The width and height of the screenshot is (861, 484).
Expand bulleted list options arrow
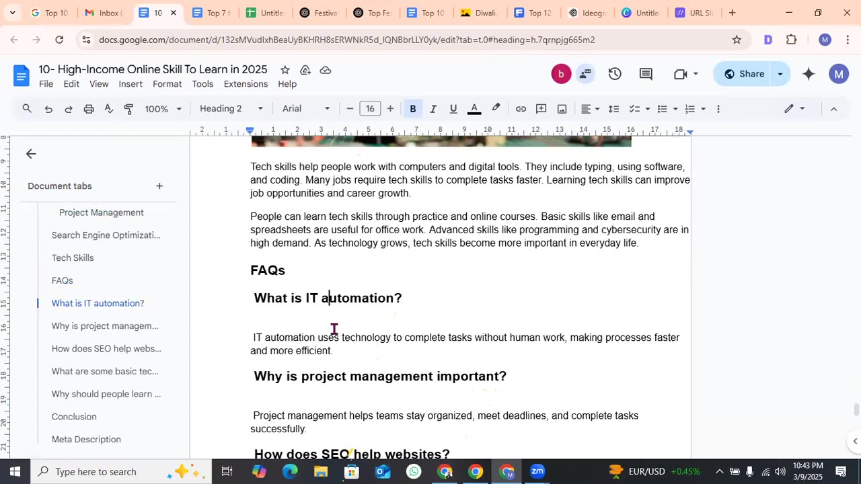click(675, 109)
